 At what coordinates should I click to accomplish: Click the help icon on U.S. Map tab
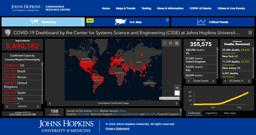(167, 20)
